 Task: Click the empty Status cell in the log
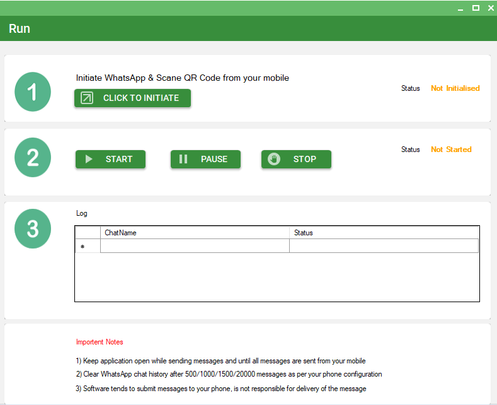pyautogui.click(x=384, y=246)
